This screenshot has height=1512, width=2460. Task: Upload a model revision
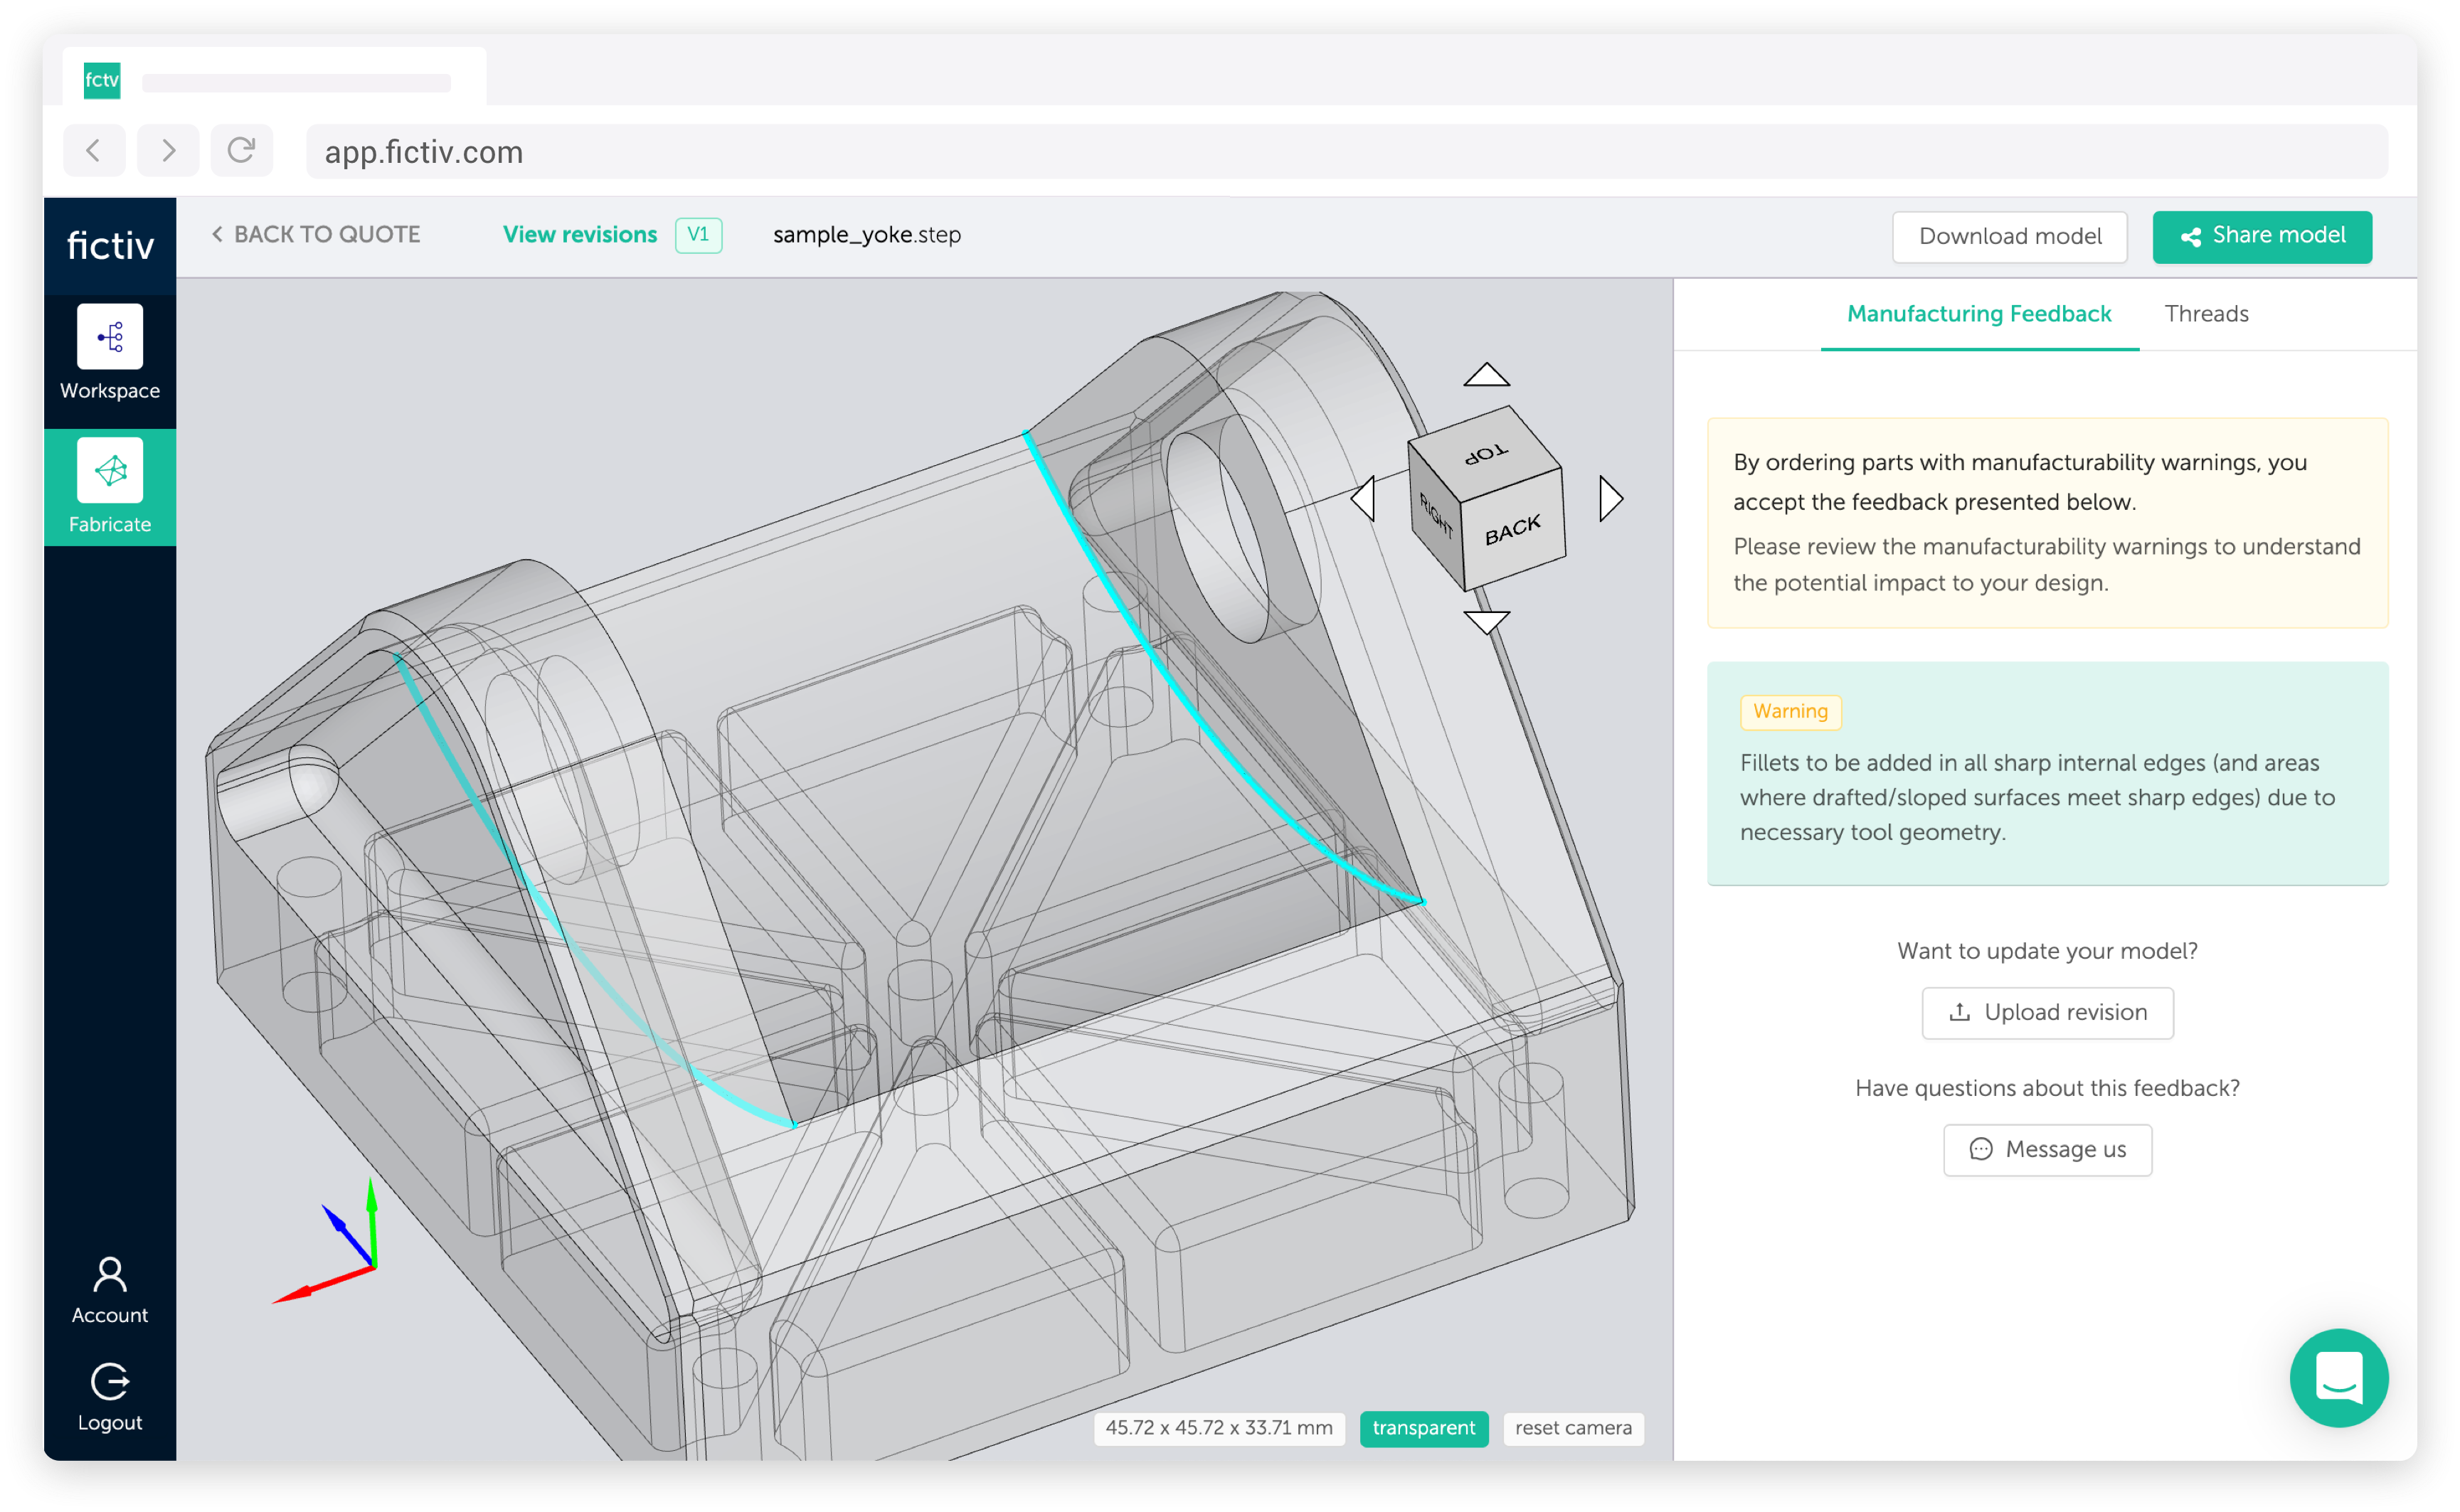[x=2047, y=1012]
